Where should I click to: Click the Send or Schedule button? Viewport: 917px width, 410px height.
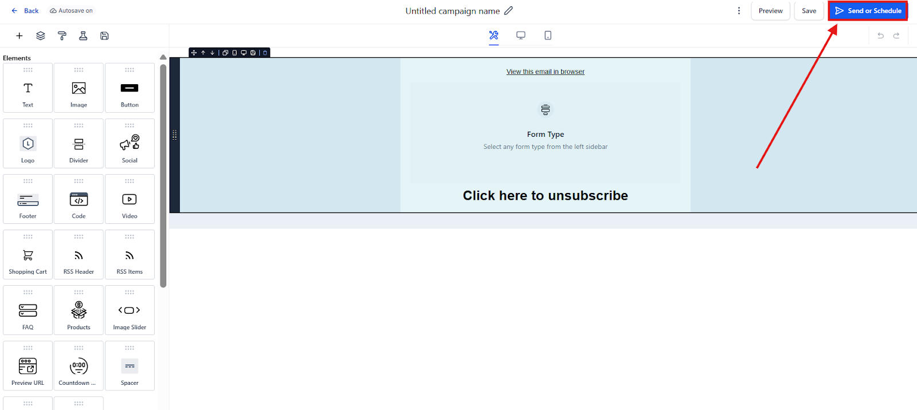[868, 11]
